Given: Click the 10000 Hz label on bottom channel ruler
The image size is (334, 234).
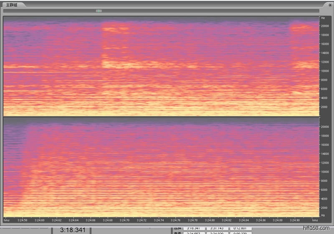Looking at the screenshot, I should [x=326, y=172].
